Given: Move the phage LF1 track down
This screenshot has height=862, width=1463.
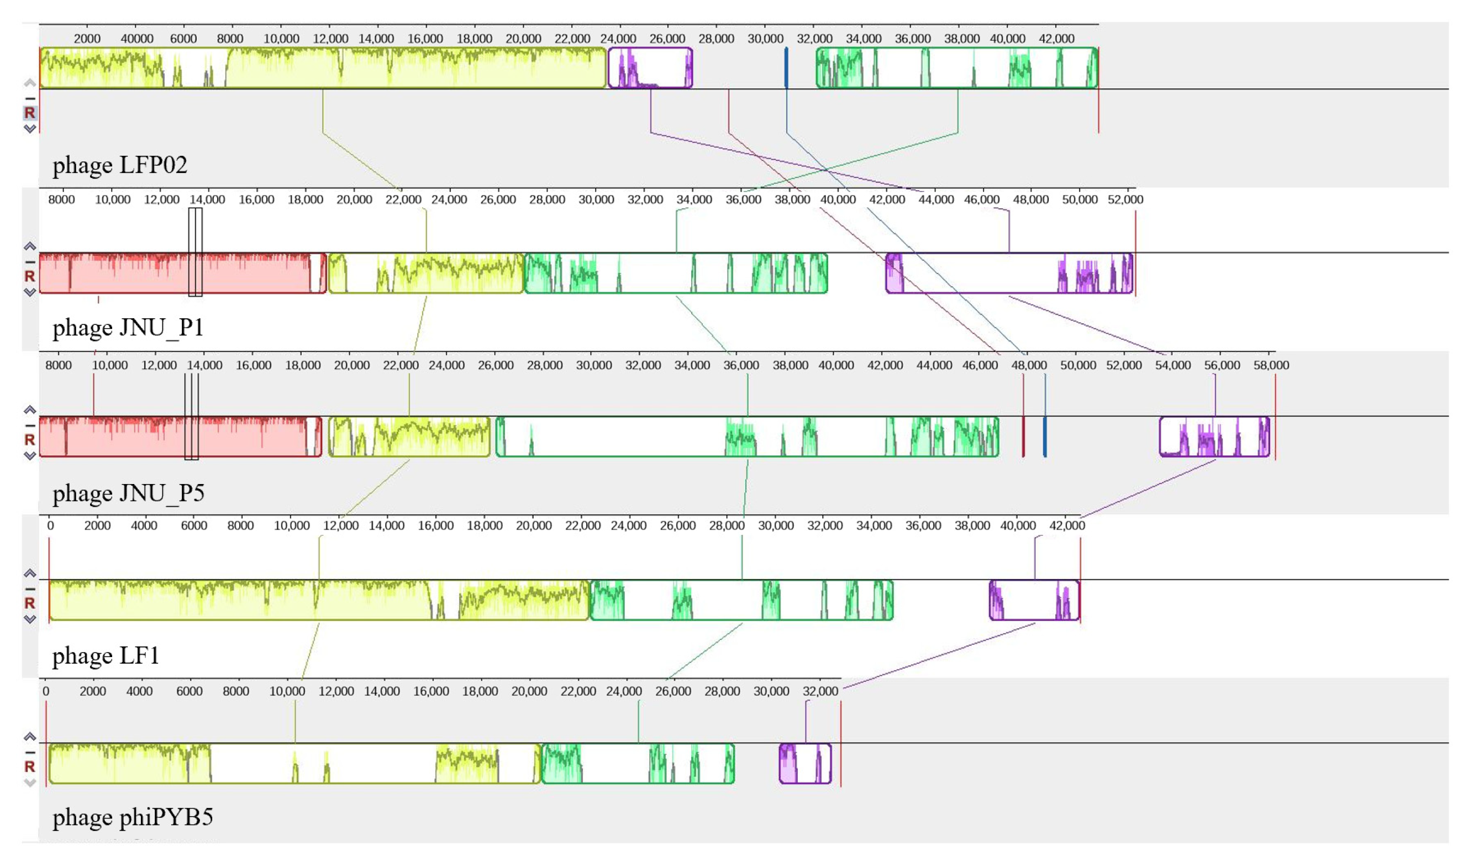Looking at the screenshot, I should (x=30, y=619).
